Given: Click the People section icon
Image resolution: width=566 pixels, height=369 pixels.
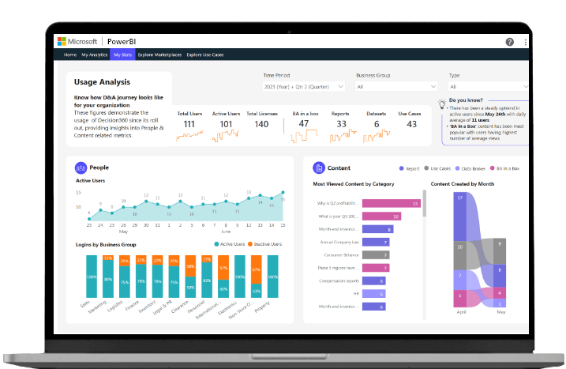Looking at the screenshot, I should (x=81, y=168).
